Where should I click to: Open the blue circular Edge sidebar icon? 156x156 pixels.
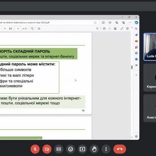(x=136, y=53)
